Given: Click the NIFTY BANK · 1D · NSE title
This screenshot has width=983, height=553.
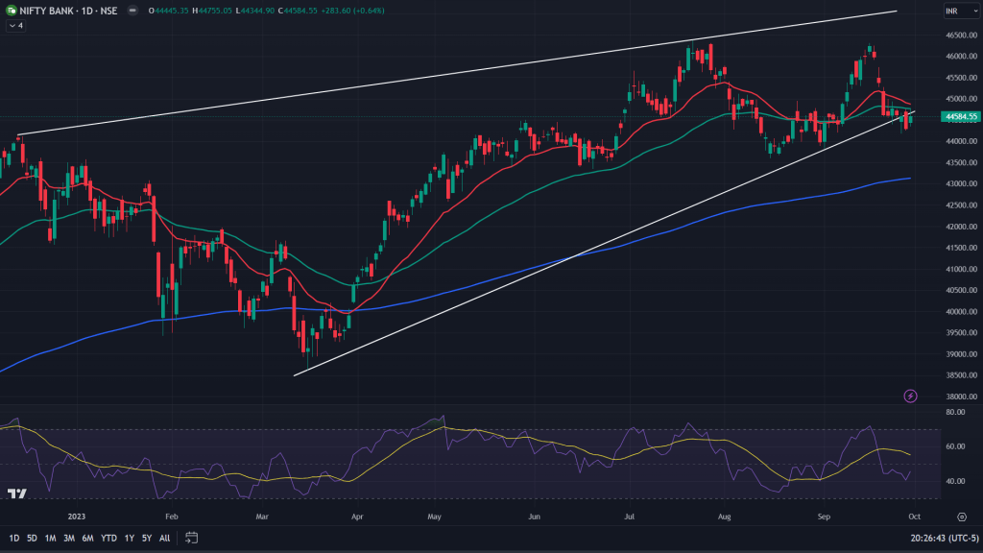Looking at the screenshot, I should [69, 12].
